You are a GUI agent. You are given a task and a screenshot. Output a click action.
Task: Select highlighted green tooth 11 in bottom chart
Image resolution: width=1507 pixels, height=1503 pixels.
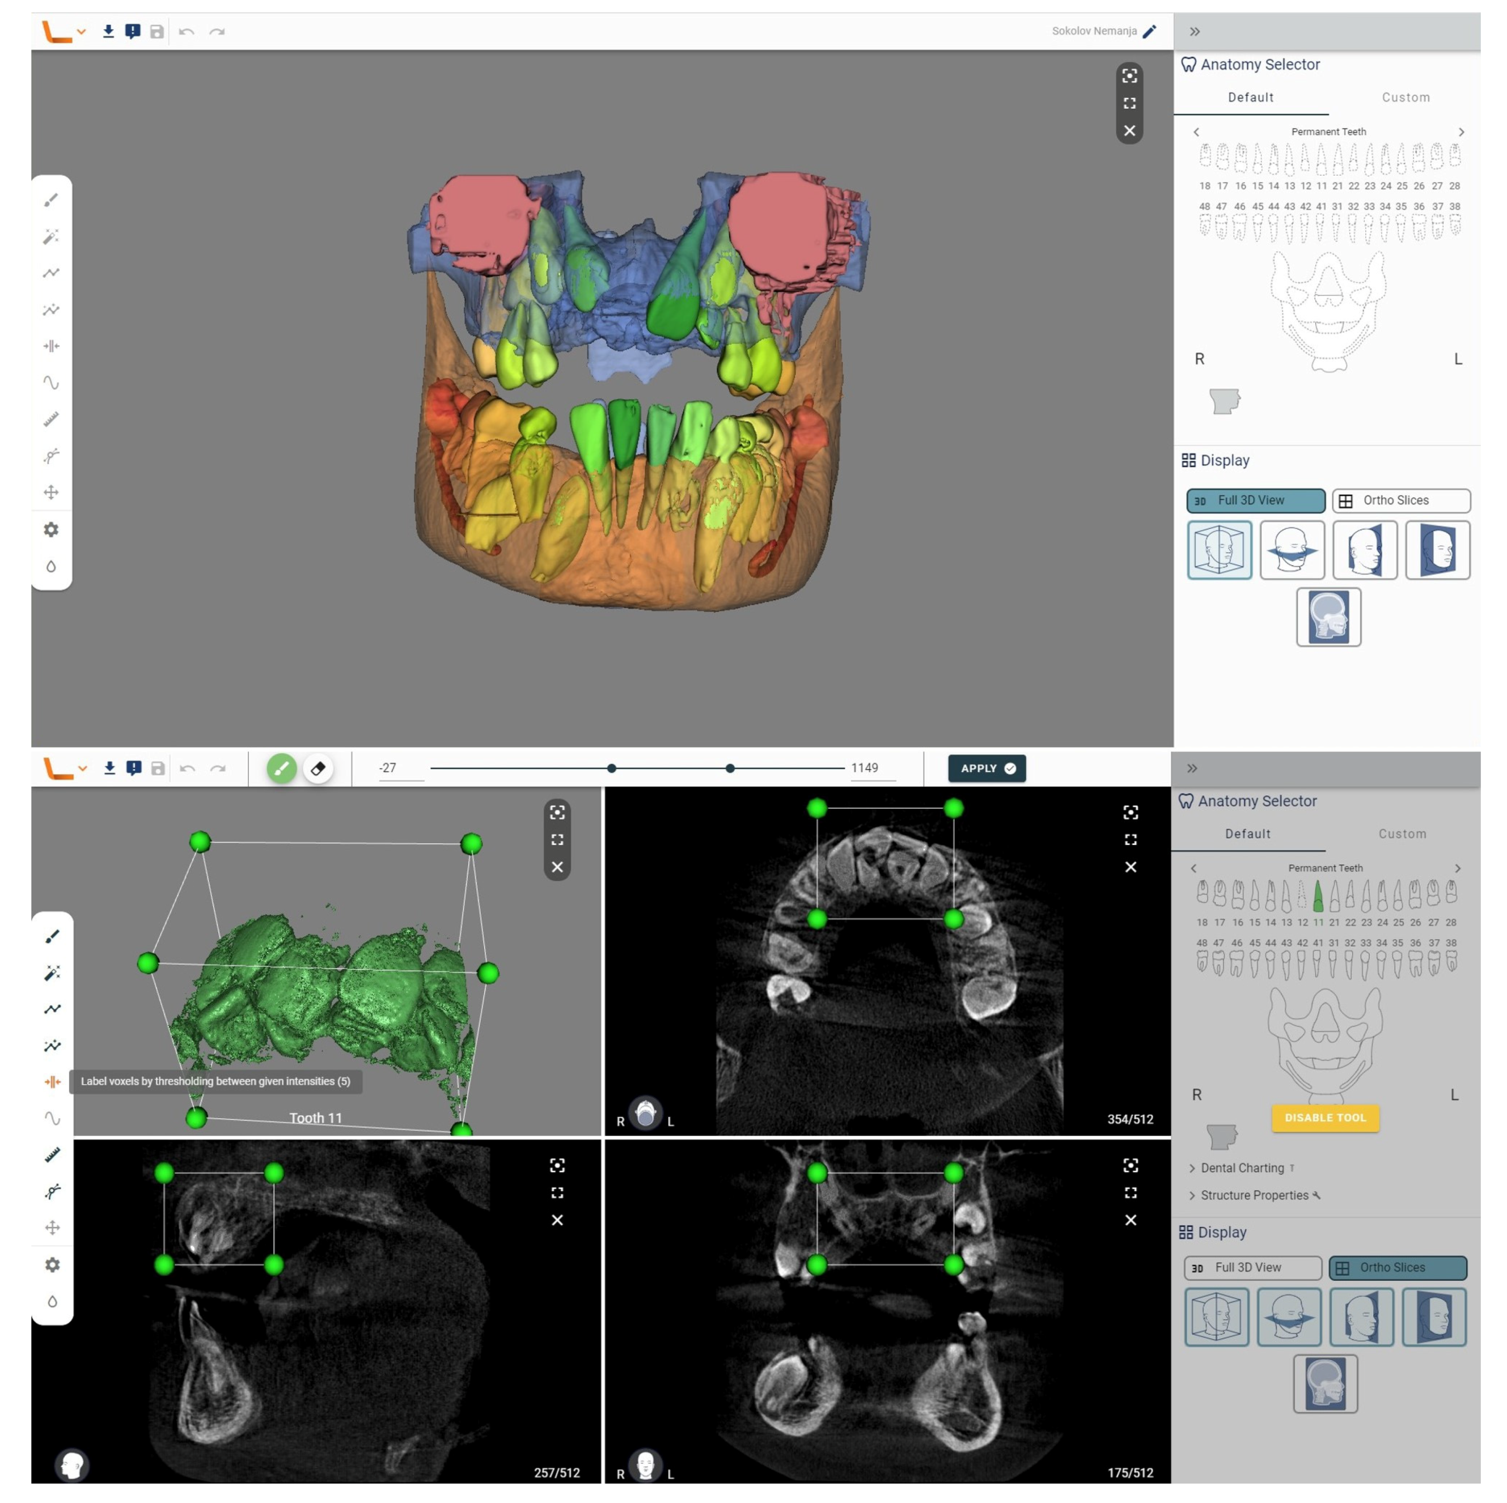(1318, 897)
